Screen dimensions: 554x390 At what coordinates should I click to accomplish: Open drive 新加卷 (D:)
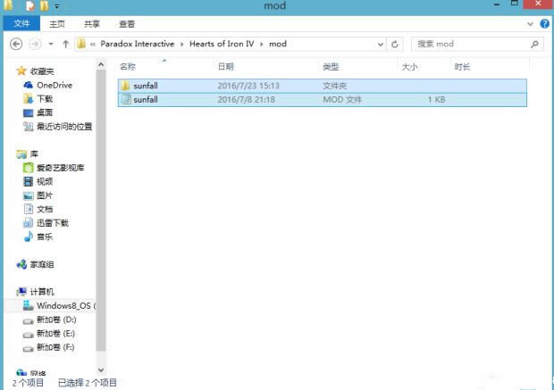tap(55, 319)
